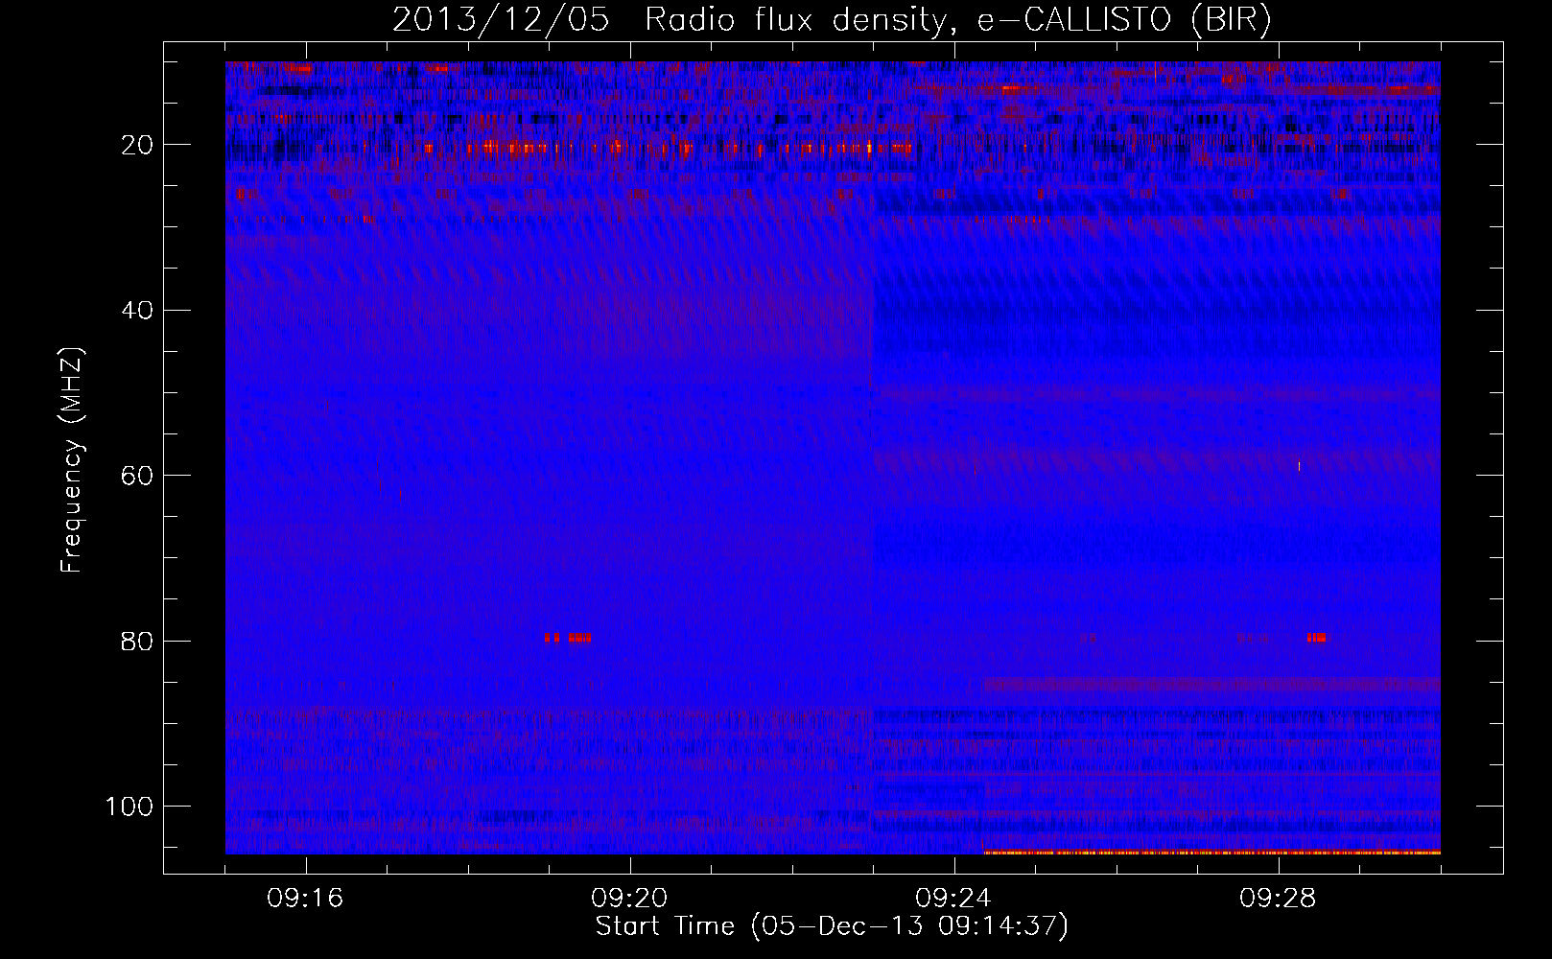The height and width of the screenshot is (959, 1552).
Task: Click the "09:16" time tick label
Action: coord(305,899)
